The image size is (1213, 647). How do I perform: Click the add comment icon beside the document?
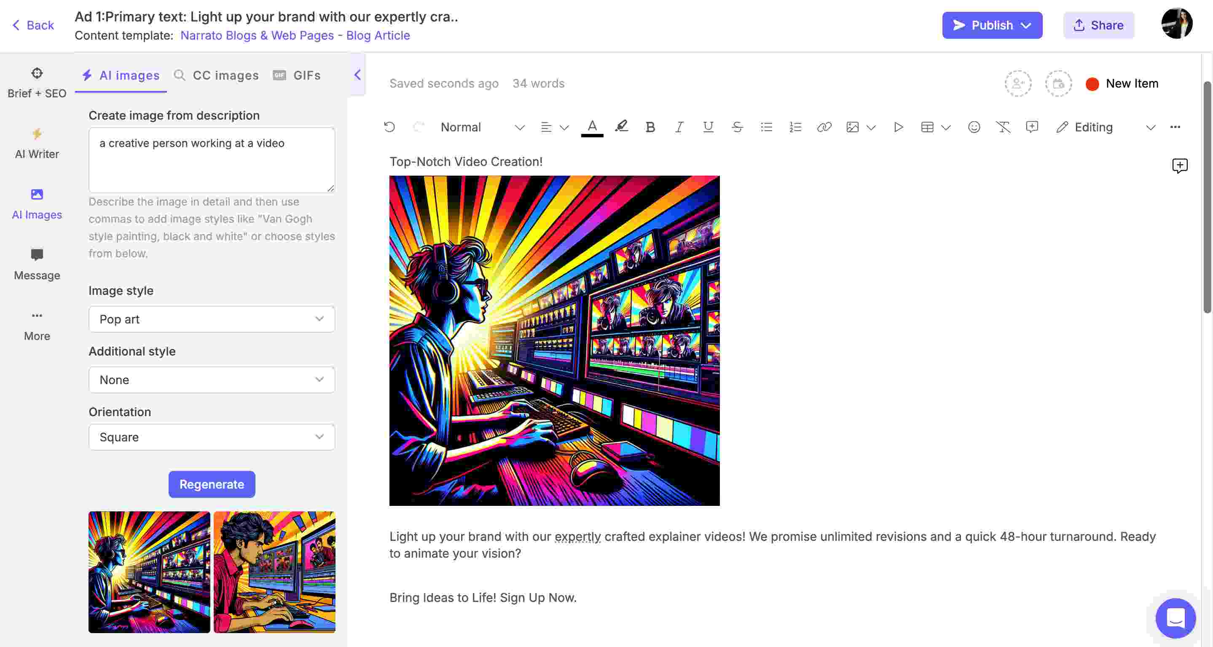pyautogui.click(x=1180, y=166)
